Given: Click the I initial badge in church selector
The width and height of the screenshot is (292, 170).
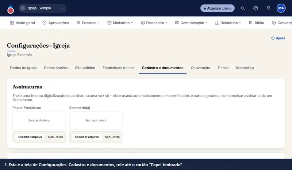Looking at the screenshot, I should [23, 8].
